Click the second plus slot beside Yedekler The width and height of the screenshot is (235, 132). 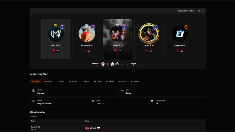(x=127, y=64)
